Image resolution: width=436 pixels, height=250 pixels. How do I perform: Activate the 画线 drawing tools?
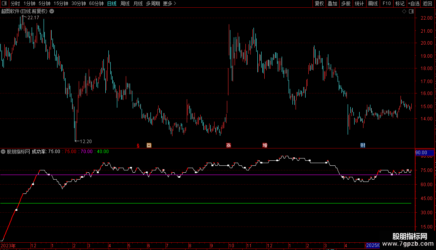[373, 3]
